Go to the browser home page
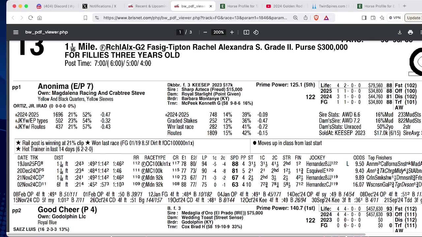Image resolution: width=422 pixels, height=237 pixels. click(x=40, y=18)
